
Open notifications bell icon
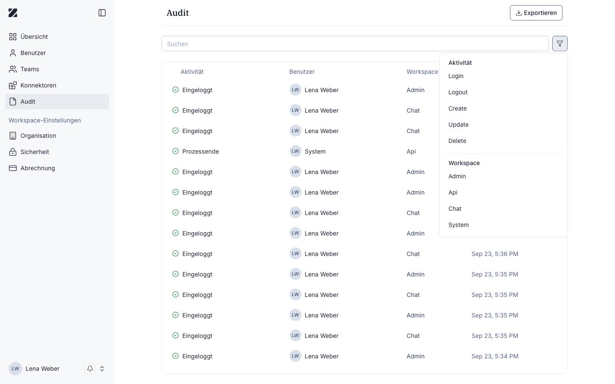(90, 369)
